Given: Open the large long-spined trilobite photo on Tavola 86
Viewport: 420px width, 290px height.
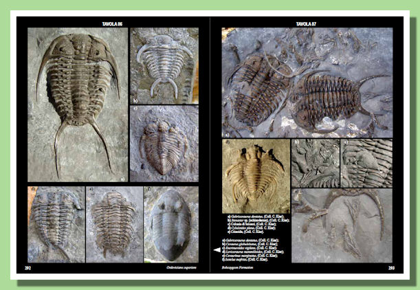Looking at the screenshot, I should 78,104.
